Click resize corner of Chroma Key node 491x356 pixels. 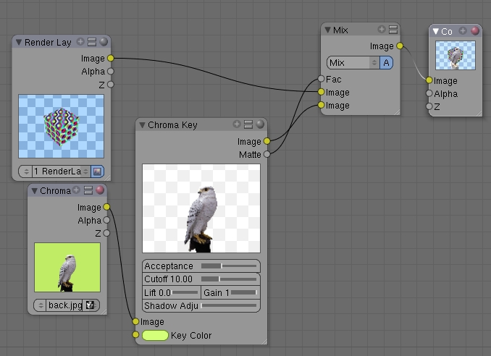264,342
